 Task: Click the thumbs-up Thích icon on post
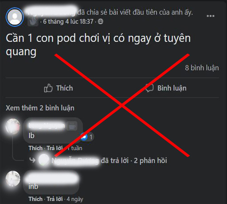(x=48, y=88)
